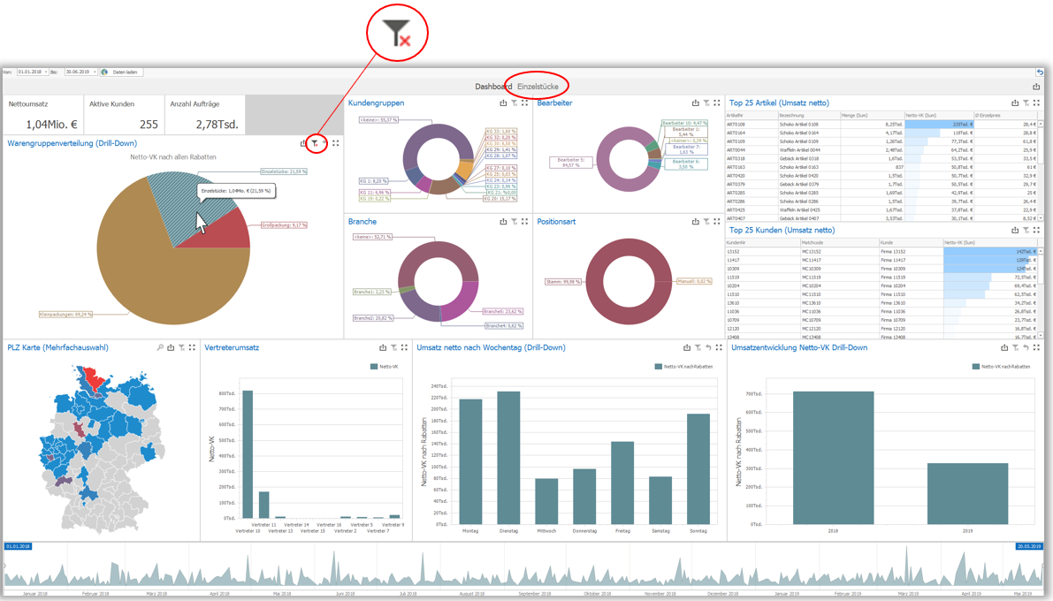Maximize the Positionsart panel

point(716,221)
